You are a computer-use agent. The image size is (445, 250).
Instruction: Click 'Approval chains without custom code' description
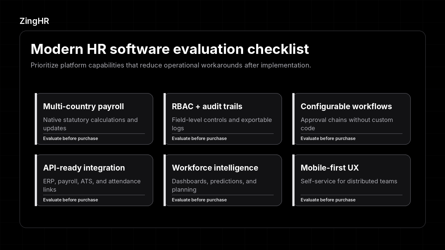347,124
